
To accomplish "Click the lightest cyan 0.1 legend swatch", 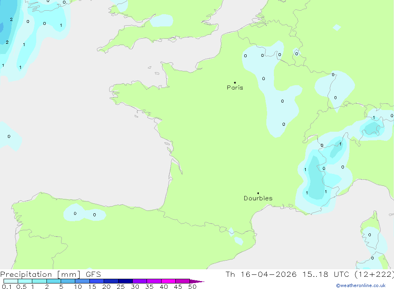I will click(x=11, y=281).
